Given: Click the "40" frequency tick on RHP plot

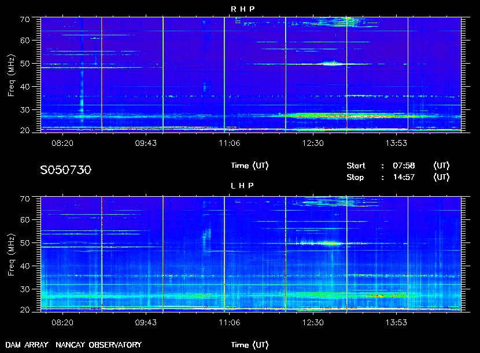Looking at the screenshot, I should click(x=25, y=87).
